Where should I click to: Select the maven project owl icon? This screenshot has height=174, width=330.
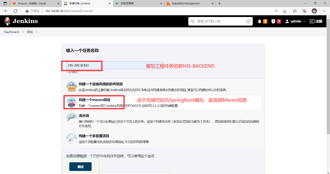tap(72, 102)
